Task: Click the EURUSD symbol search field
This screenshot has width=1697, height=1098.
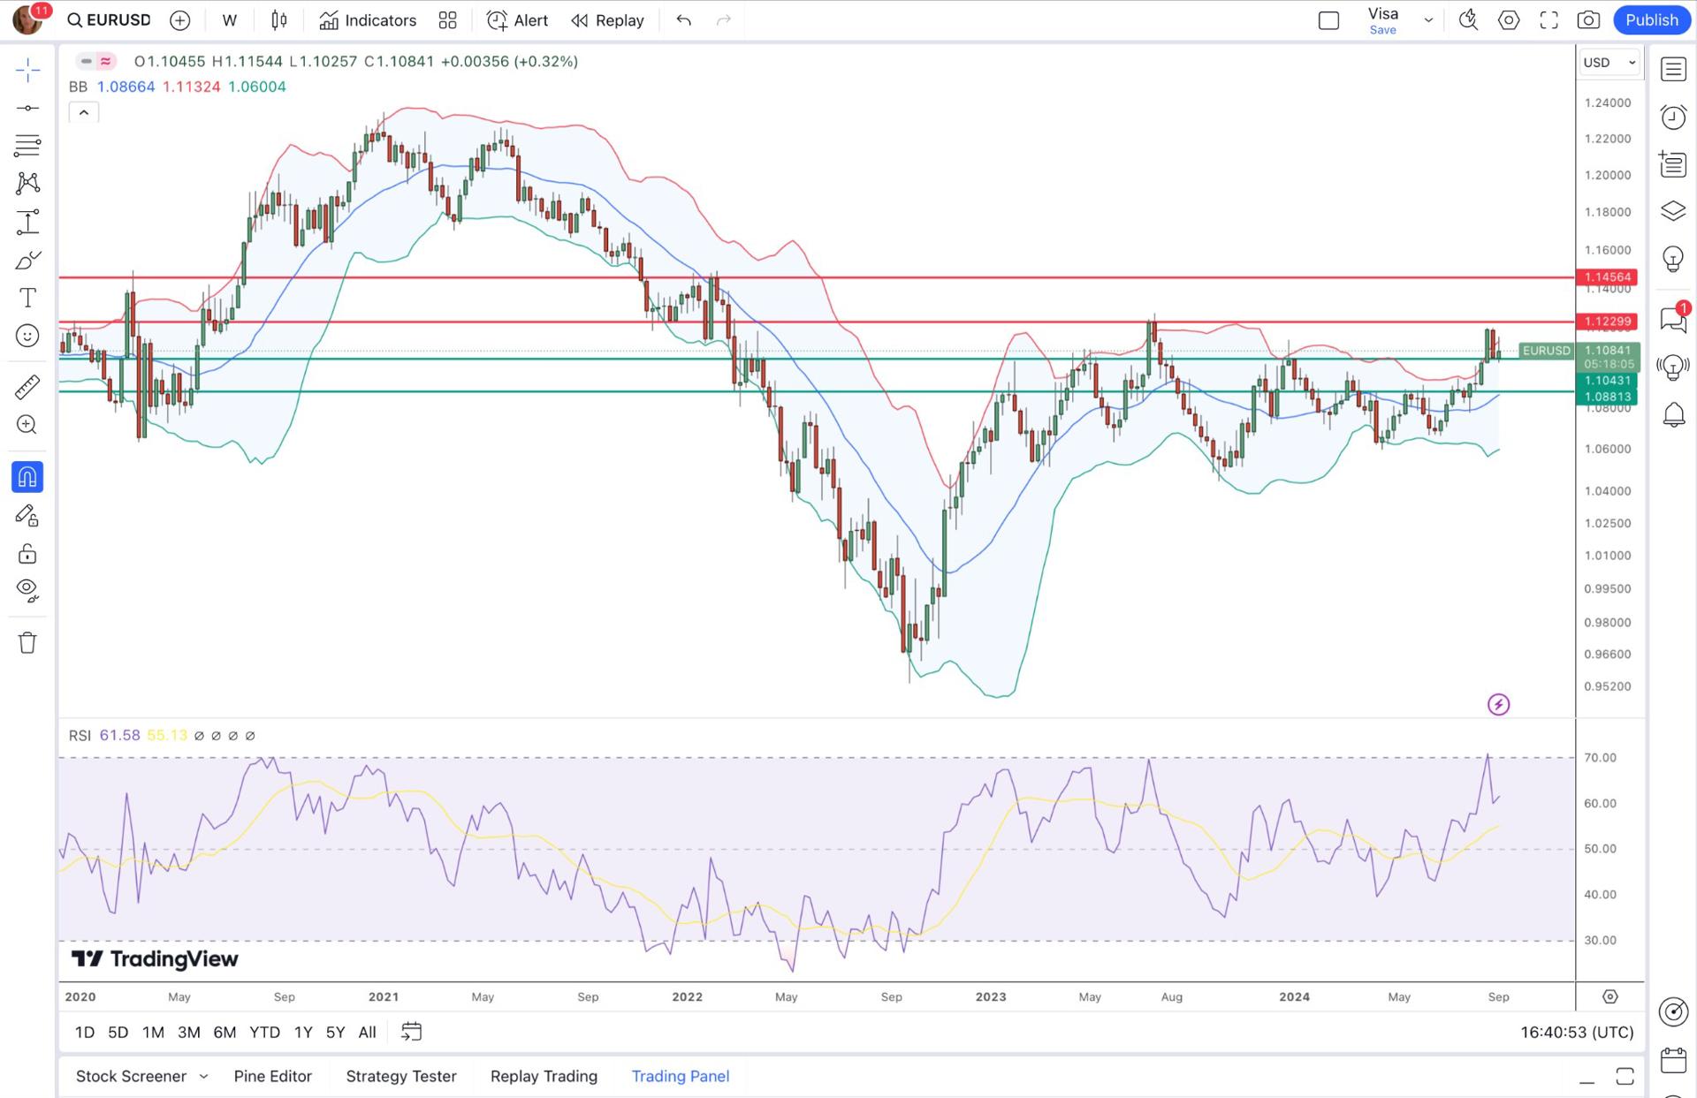Action: coord(108,19)
